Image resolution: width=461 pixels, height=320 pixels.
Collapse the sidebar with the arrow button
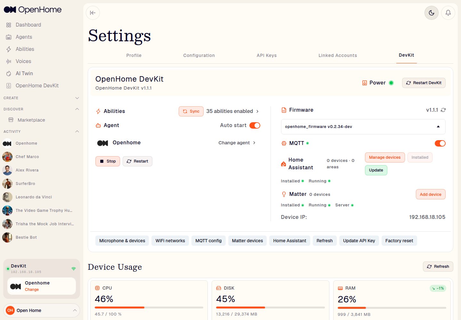[x=93, y=13]
